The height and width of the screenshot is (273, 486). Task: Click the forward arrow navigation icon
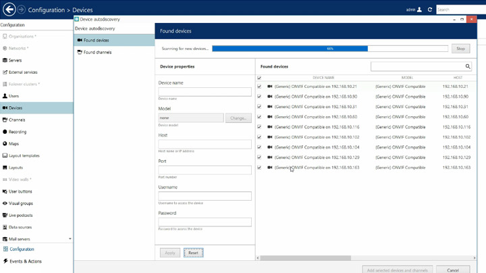click(22, 9)
